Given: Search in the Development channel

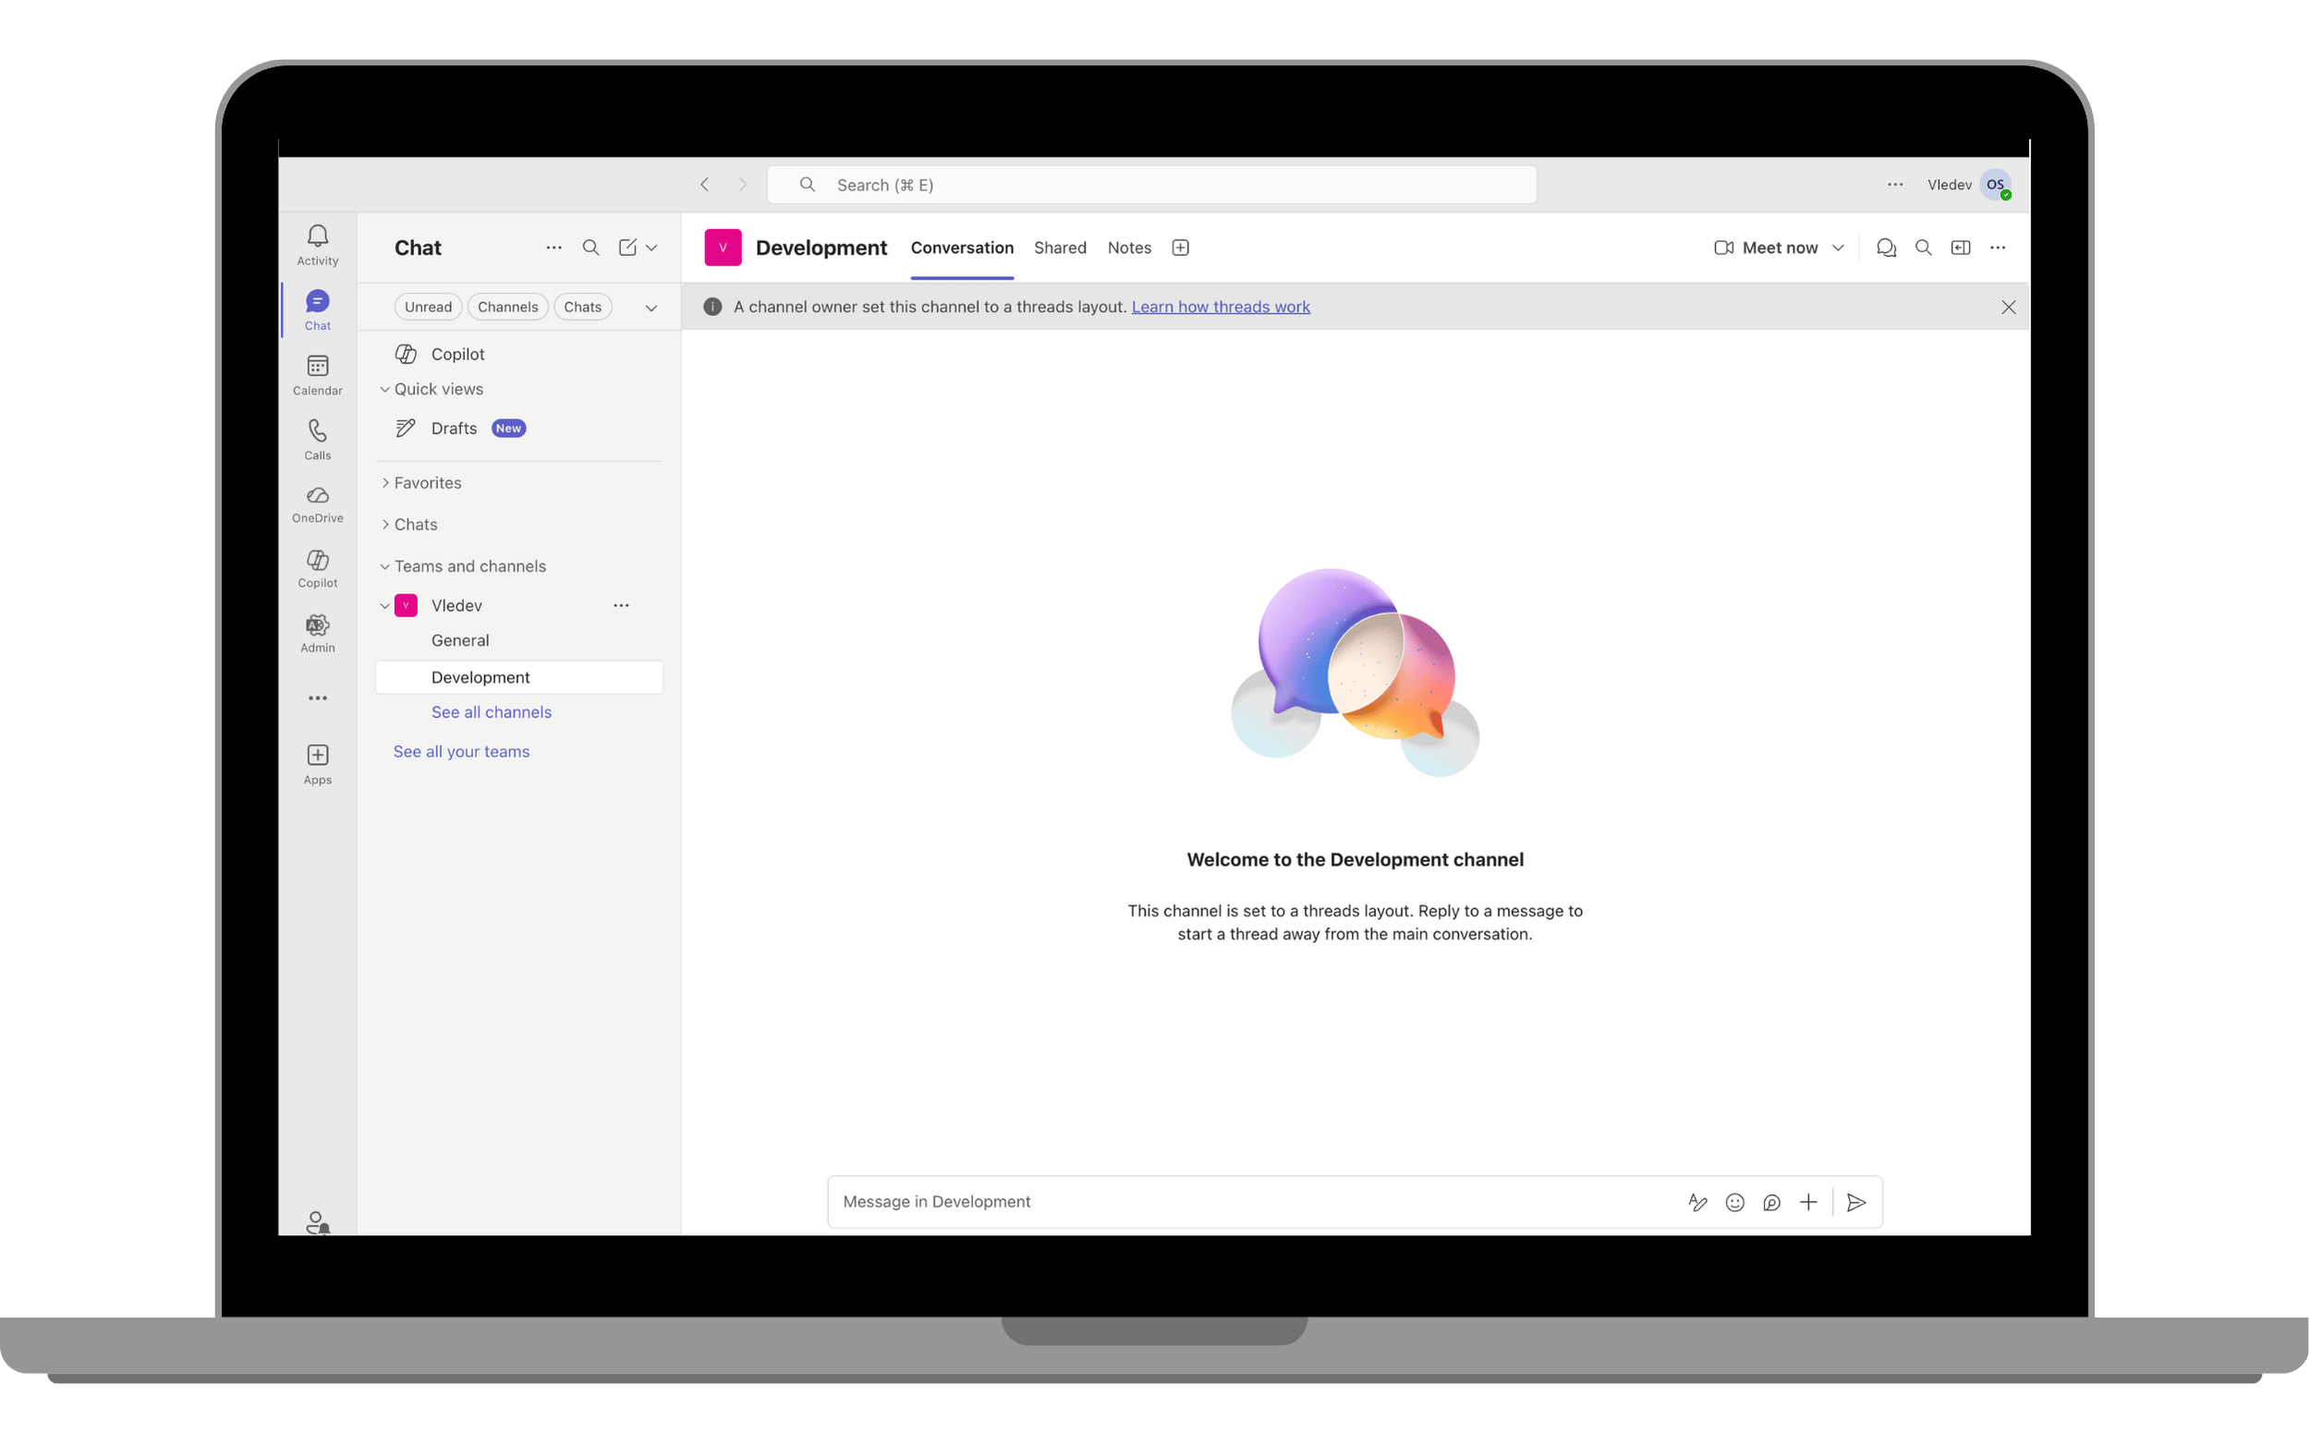Looking at the screenshot, I should [1924, 248].
